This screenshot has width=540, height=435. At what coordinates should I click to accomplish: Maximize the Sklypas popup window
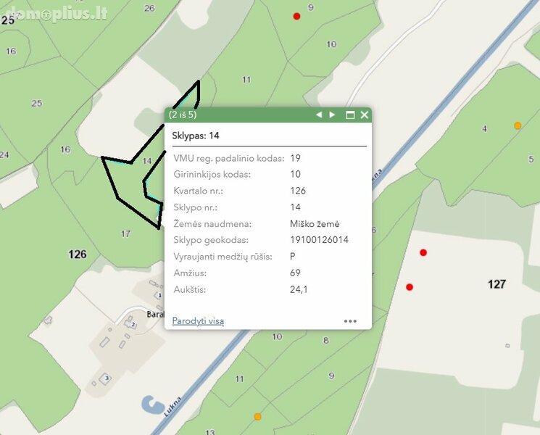pyautogui.click(x=350, y=115)
